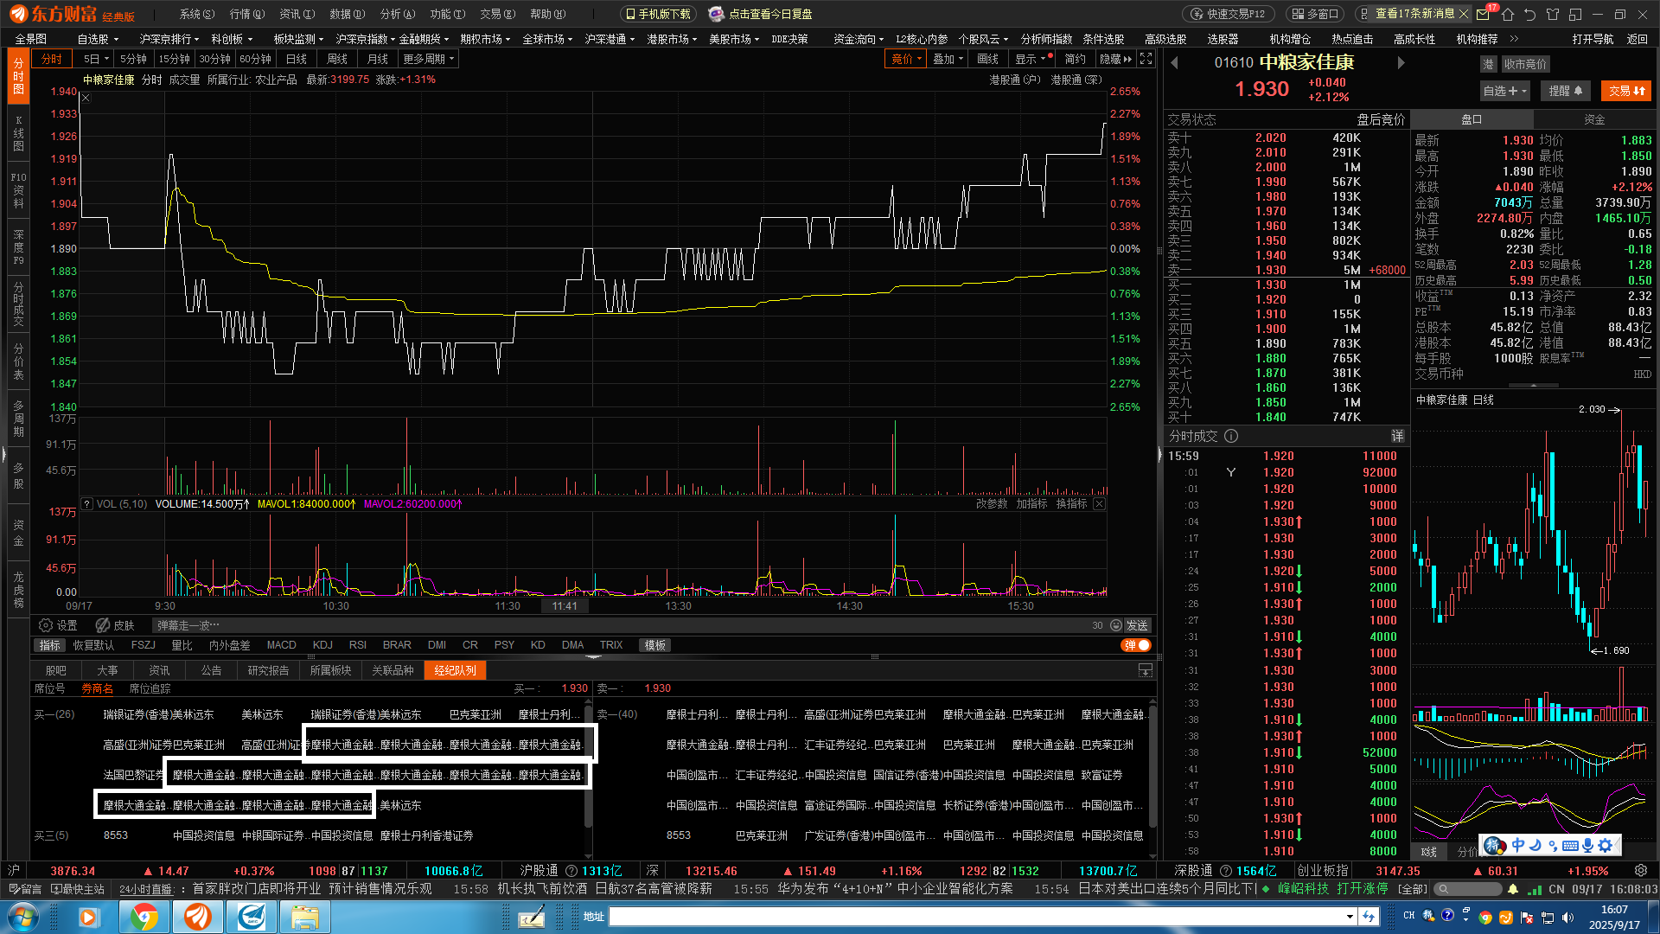
Task: Set a price alert with 提醒 bell
Action: [1566, 91]
